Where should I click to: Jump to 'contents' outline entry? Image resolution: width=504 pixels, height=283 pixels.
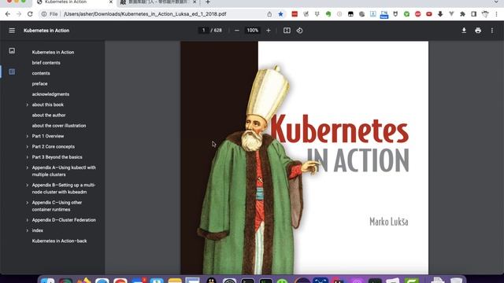pos(41,73)
